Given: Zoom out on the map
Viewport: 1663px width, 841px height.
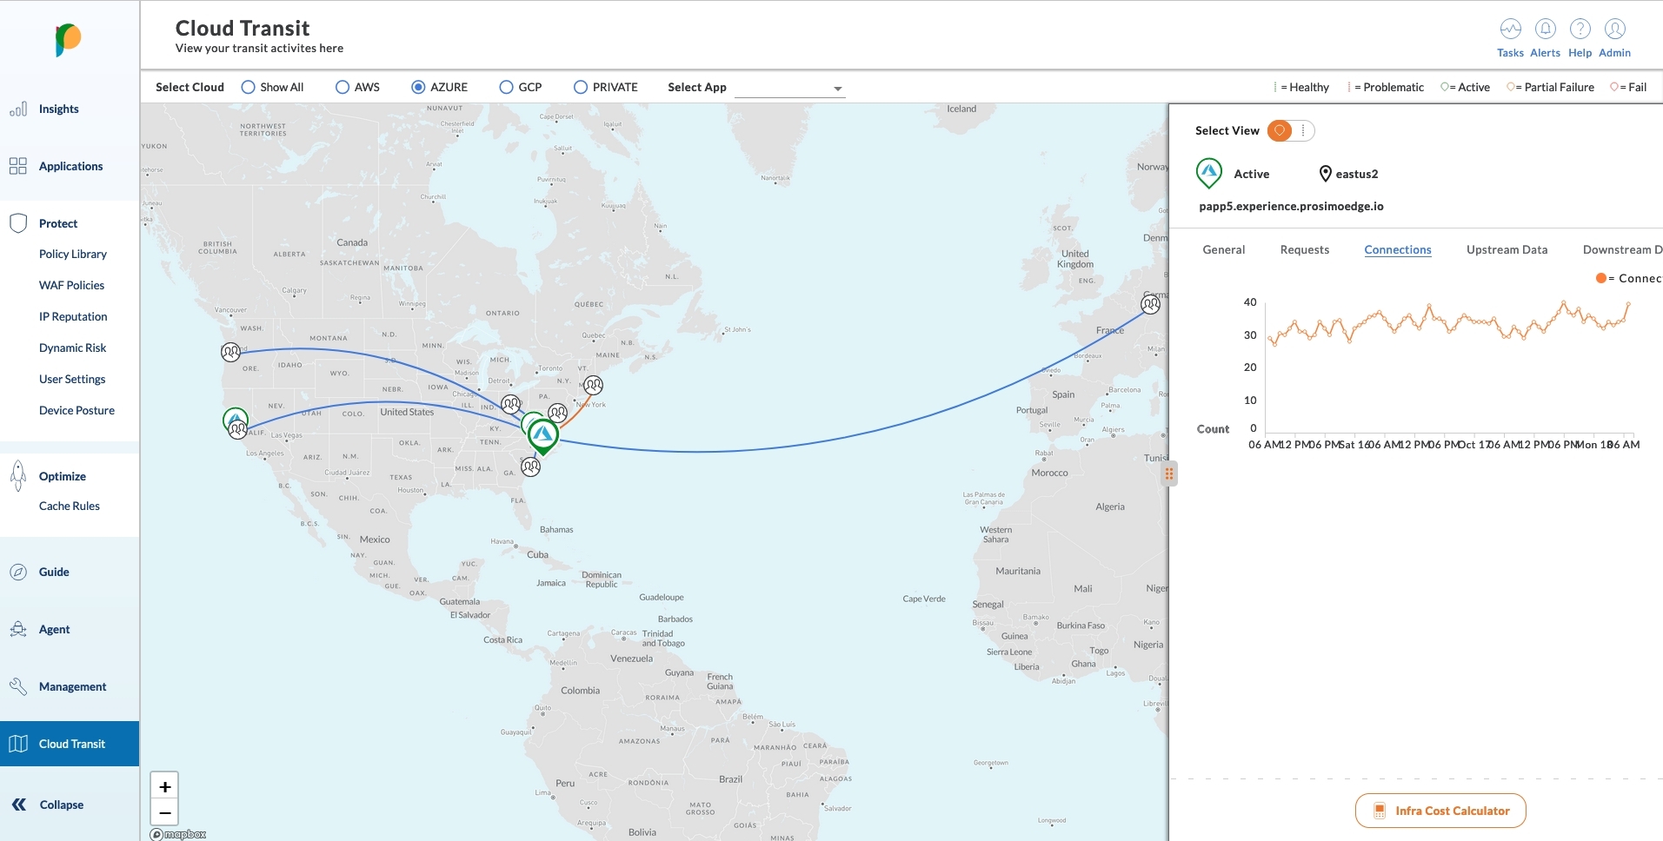Looking at the screenshot, I should [x=164, y=813].
